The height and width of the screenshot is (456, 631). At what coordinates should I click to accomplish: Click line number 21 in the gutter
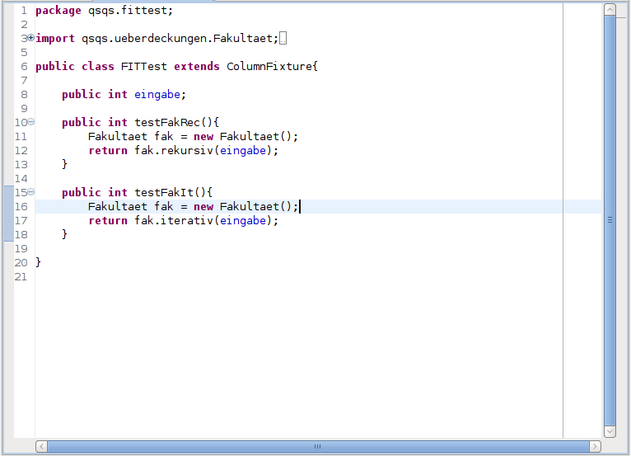pyautogui.click(x=21, y=277)
